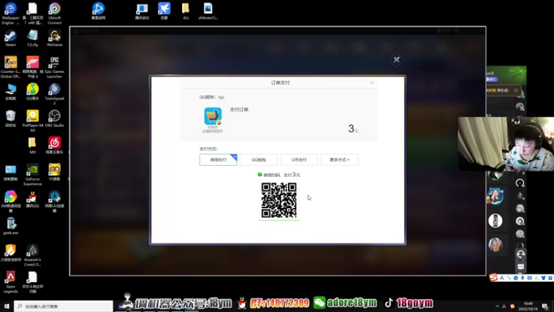Launch 腾讯QQ penguin shortcut
Image resolution: width=554 pixels, height=312 pixels.
click(32, 200)
